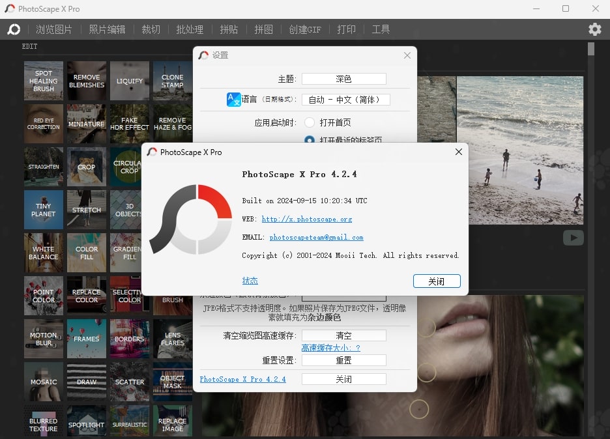
Task: Open the 主题 theme dropdown set to 深色
Action: pyautogui.click(x=343, y=79)
